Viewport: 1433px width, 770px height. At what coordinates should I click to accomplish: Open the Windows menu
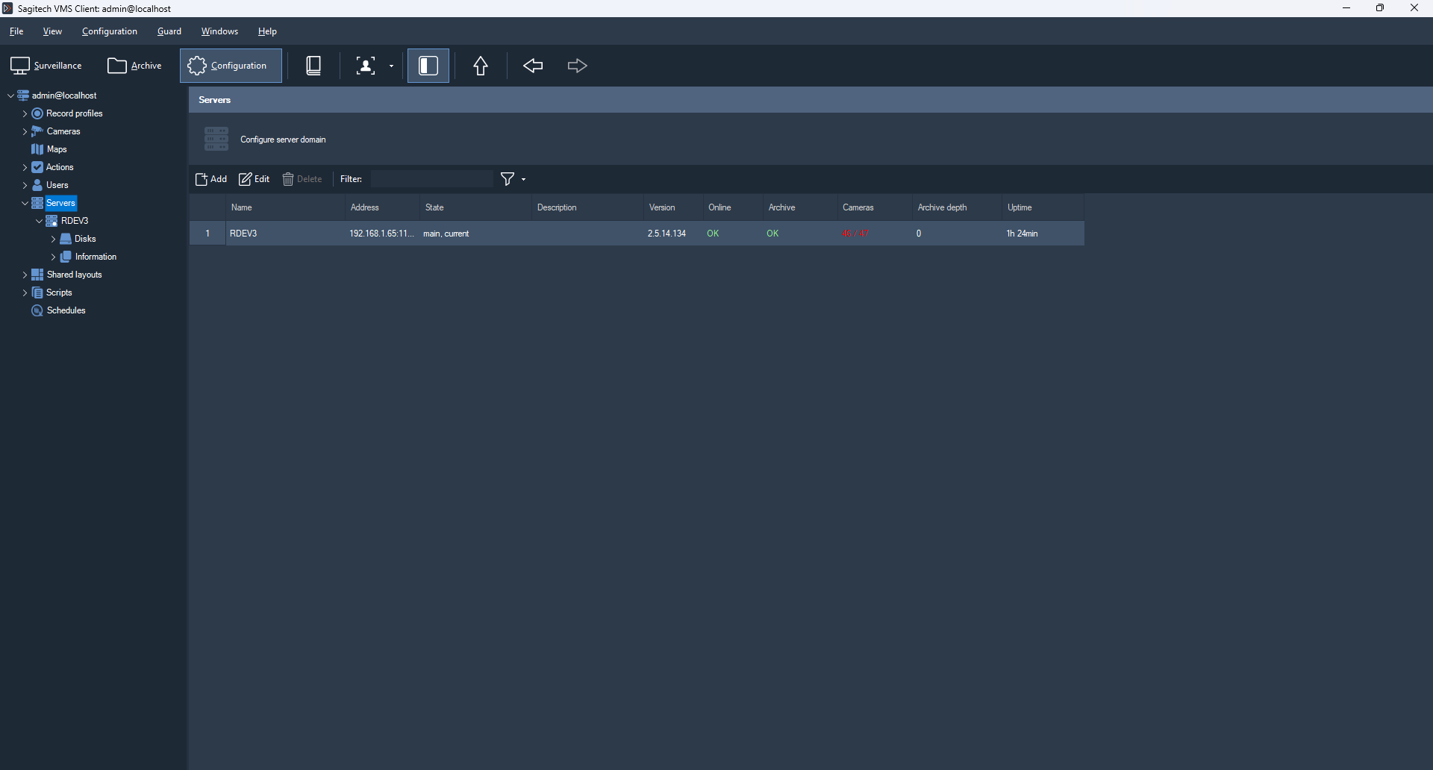pos(219,31)
